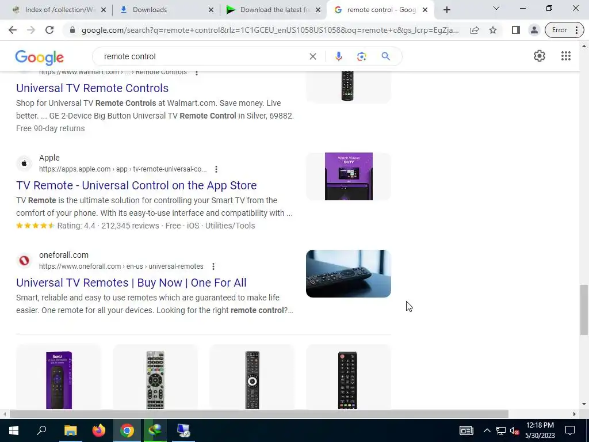The height and width of the screenshot is (442, 589).
Task: Open new browser tab
Action: pos(446,10)
